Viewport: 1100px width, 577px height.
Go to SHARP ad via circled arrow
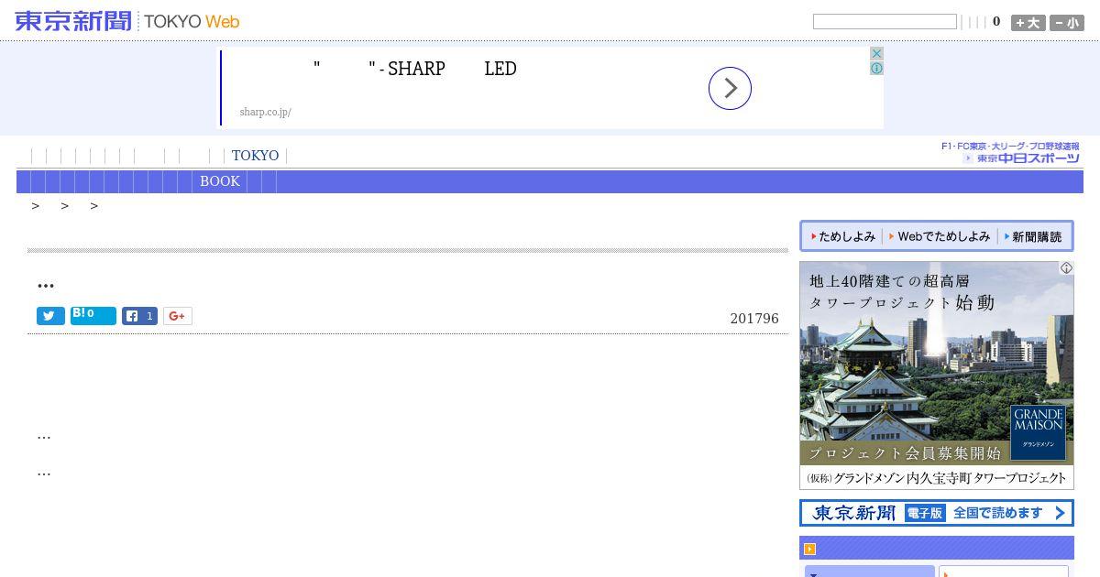[x=730, y=88]
